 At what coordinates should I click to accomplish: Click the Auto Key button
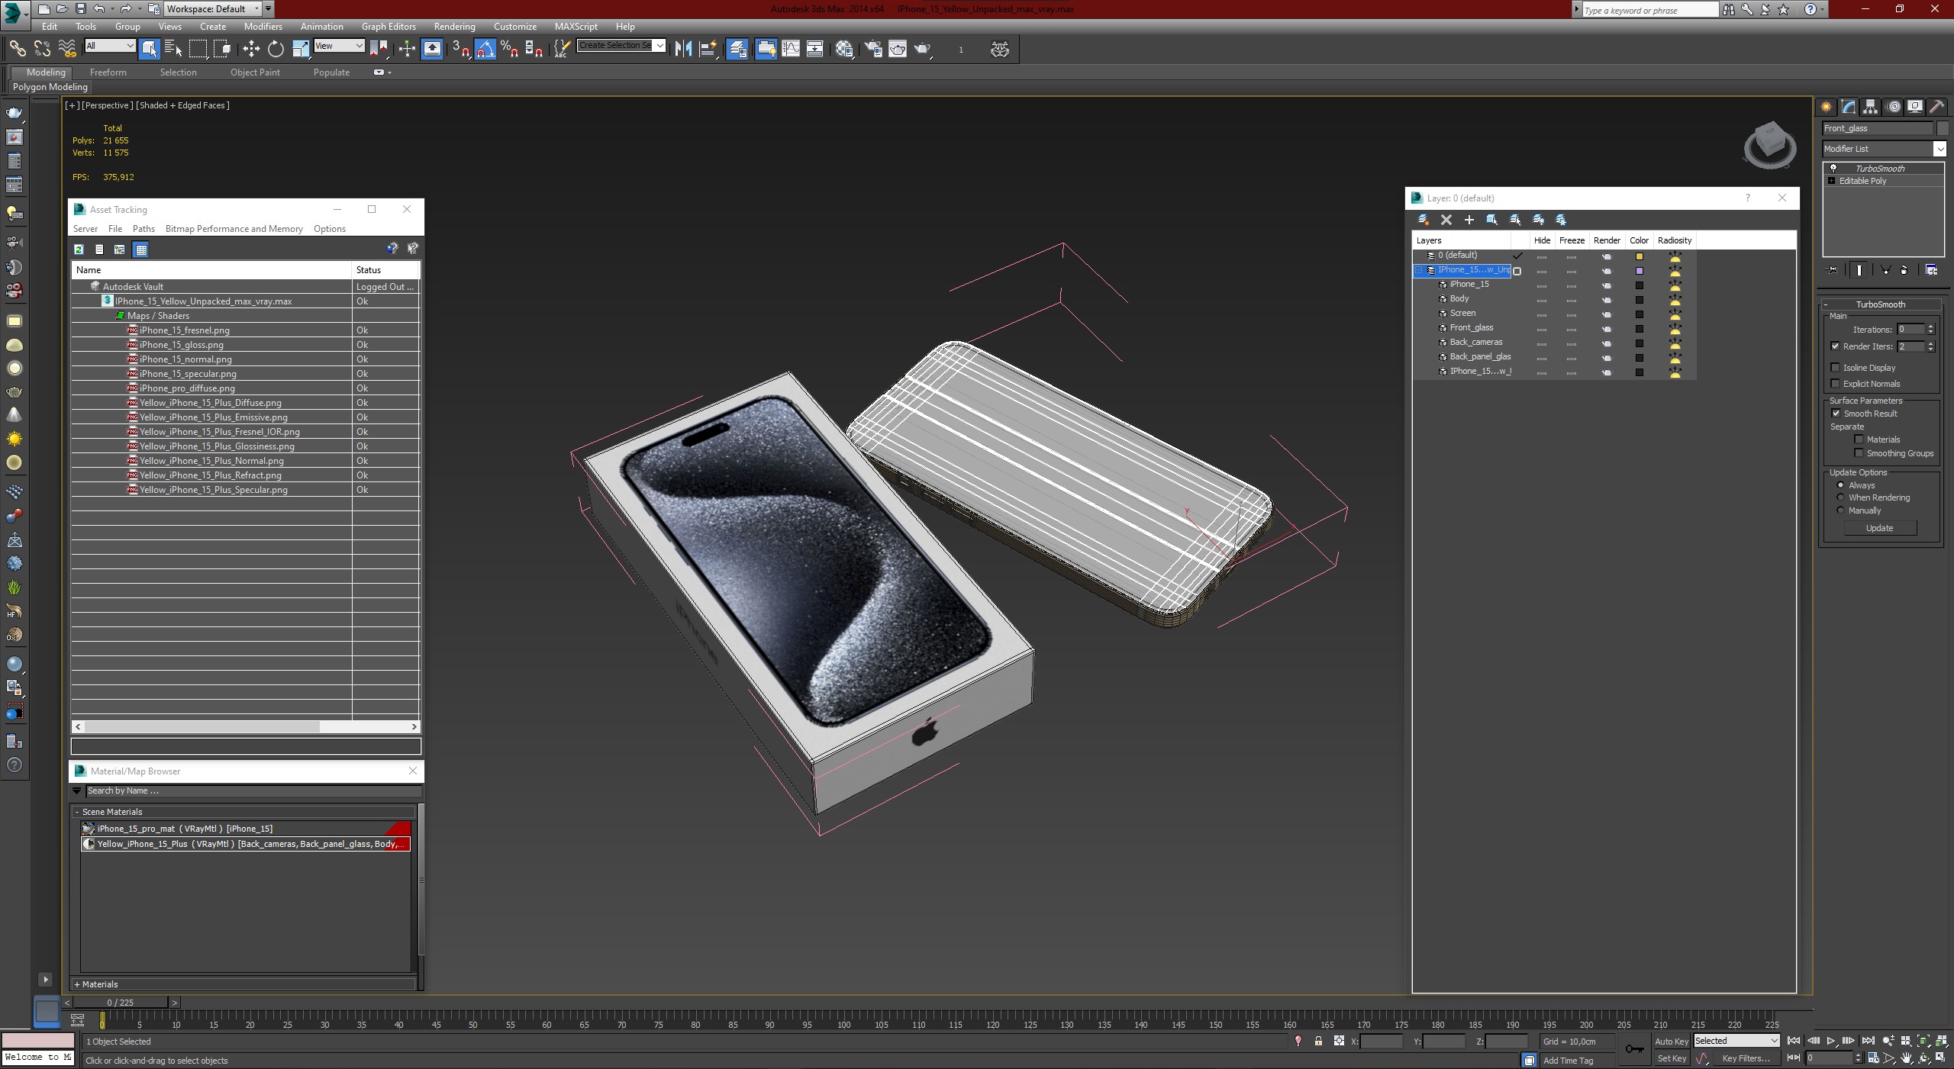pyautogui.click(x=1671, y=1041)
